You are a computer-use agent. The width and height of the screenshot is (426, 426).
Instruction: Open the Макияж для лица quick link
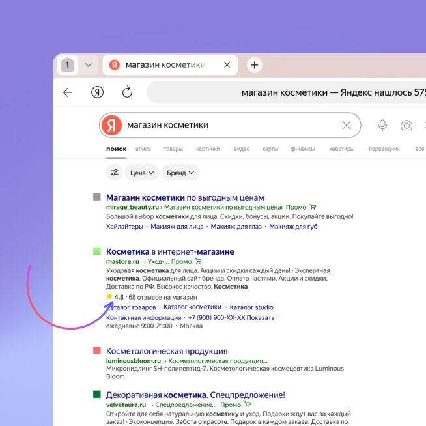(177, 227)
